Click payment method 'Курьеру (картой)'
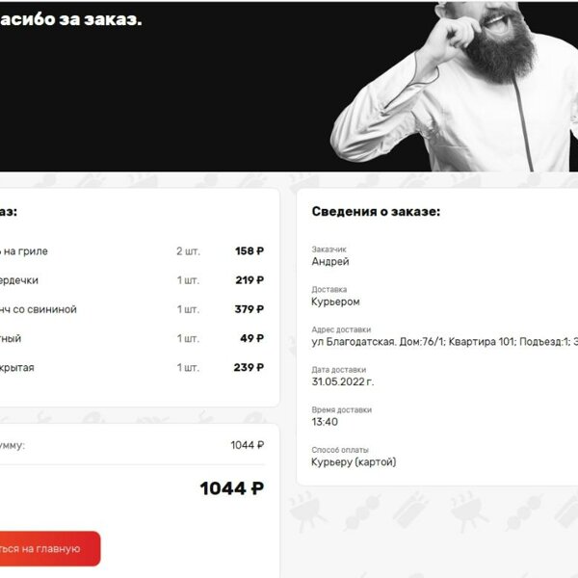578x578 pixels. click(354, 461)
